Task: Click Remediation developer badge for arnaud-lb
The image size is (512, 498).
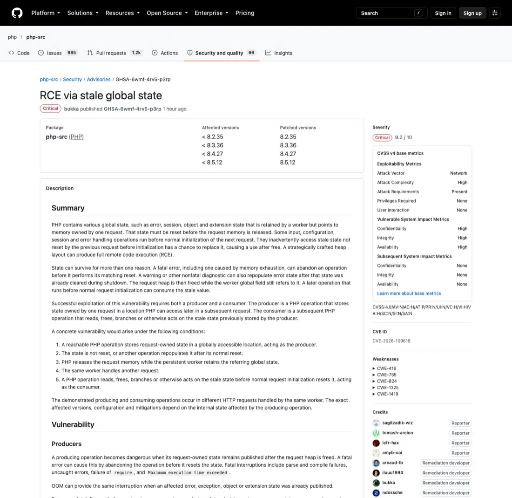Action: click(x=446, y=463)
